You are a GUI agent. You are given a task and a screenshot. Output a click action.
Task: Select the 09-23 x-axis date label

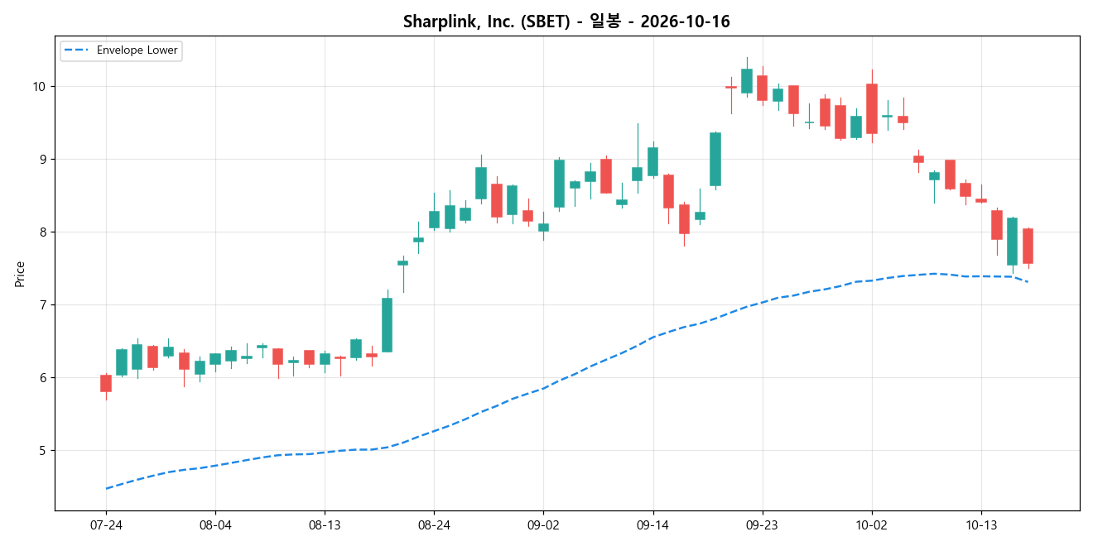pyautogui.click(x=763, y=524)
